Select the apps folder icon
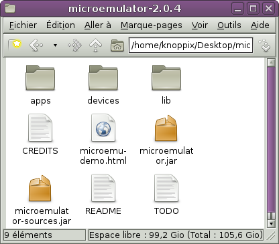The width and height of the screenshot is (279, 244). pyautogui.click(x=40, y=78)
